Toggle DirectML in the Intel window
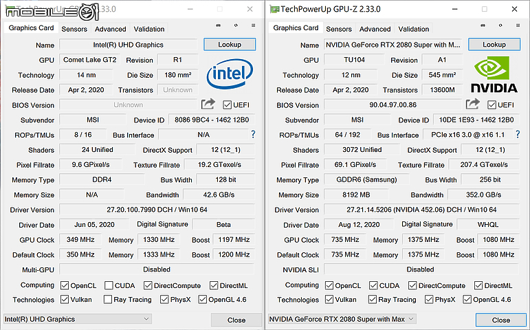Image resolution: width=530 pixels, height=330 pixels. tap(214, 286)
